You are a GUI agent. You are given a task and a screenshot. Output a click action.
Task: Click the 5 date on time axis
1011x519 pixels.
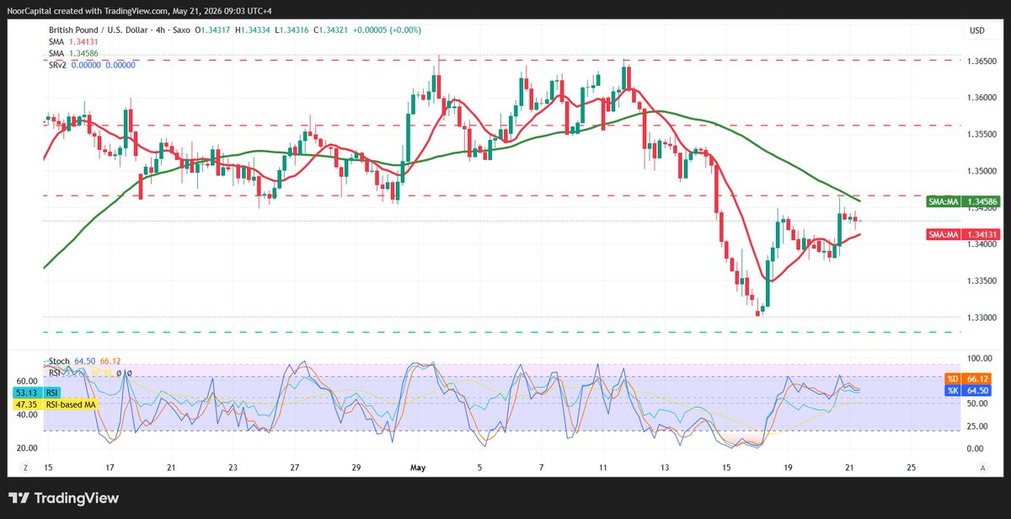coord(479,467)
